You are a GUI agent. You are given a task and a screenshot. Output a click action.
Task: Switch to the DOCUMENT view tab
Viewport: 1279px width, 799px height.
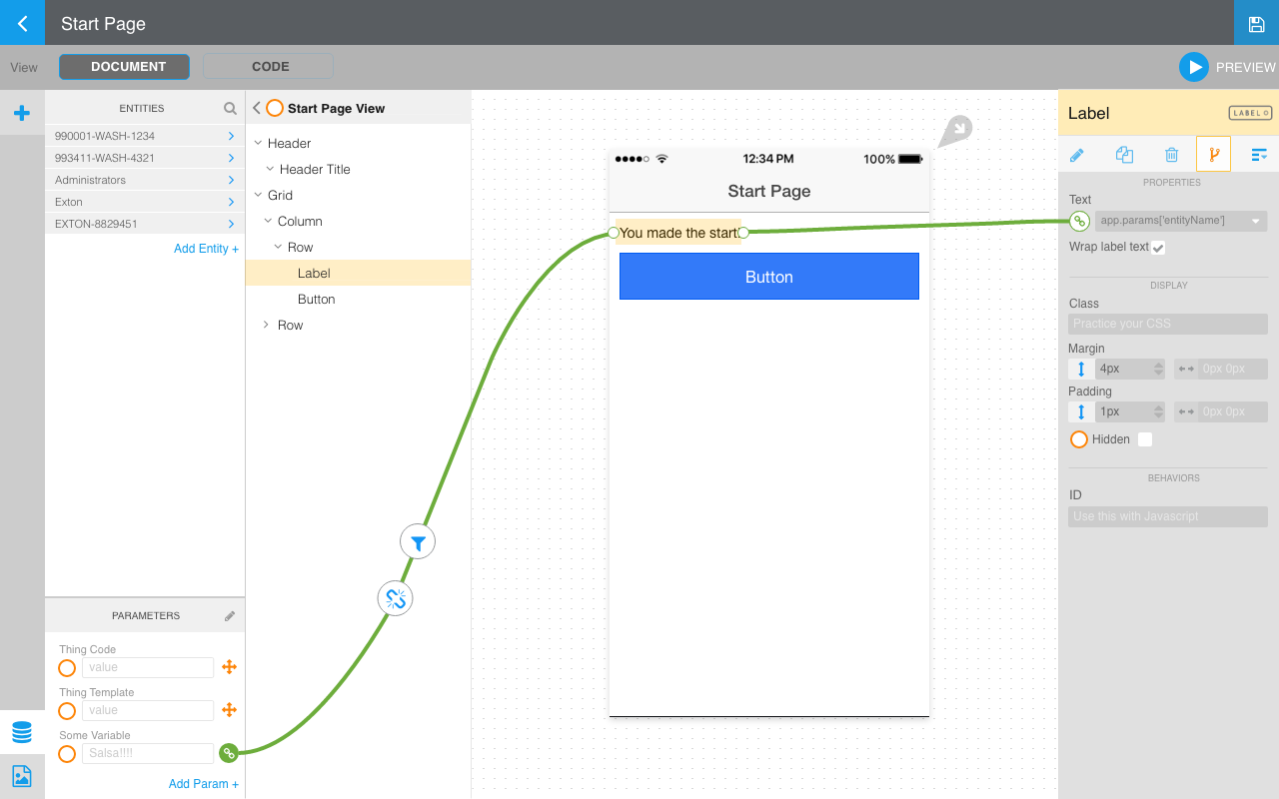coord(125,67)
